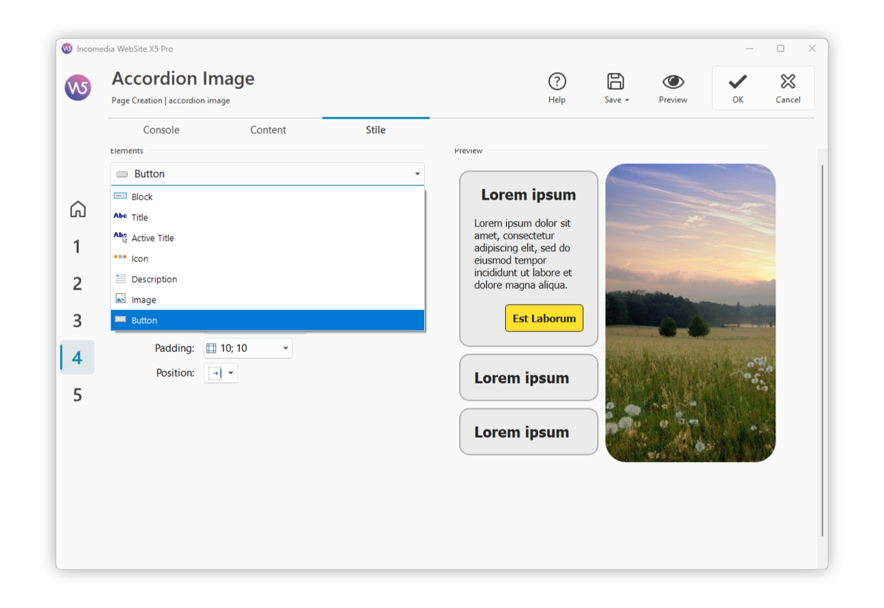
Task: Collapse the Button elements dropdown
Action: point(417,174)
